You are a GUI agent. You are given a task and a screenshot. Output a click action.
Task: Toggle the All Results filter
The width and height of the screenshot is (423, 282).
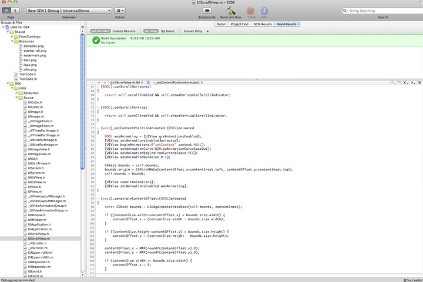point(100,31)
